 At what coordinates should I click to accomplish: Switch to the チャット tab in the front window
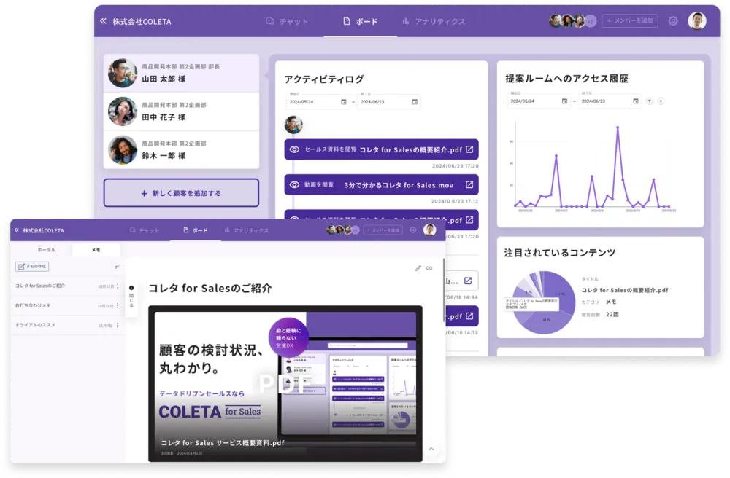(x=145, y=230)
